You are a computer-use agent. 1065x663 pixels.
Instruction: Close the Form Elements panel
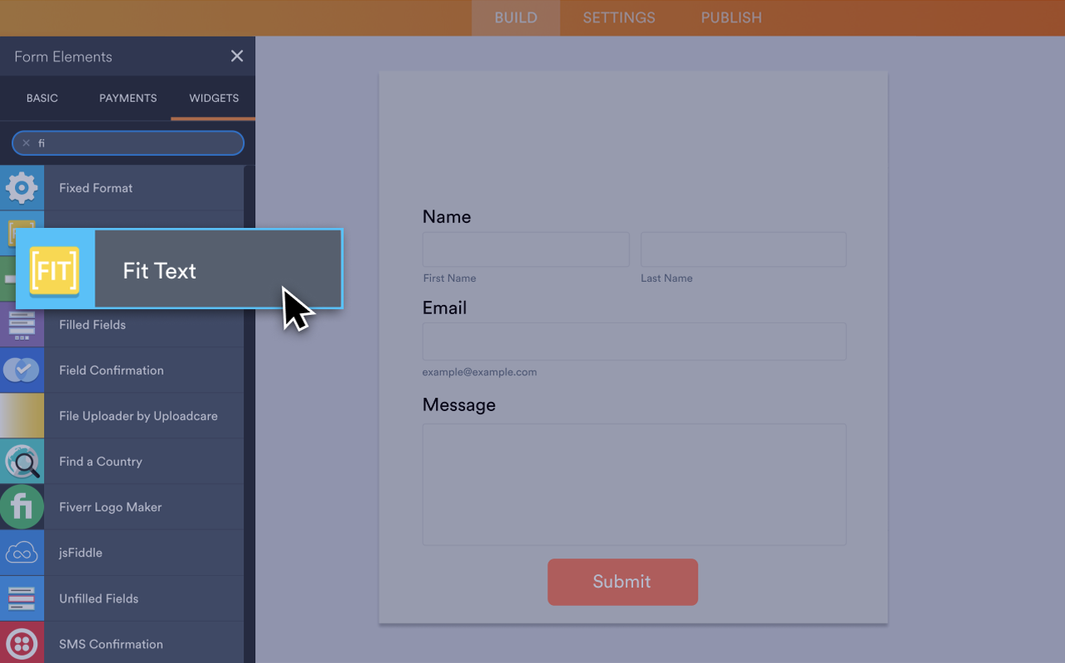[x=237, y=56]
